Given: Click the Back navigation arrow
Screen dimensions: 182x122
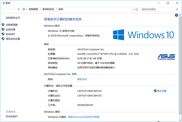Looking at the screenshot, I should (x=4, y=9).
